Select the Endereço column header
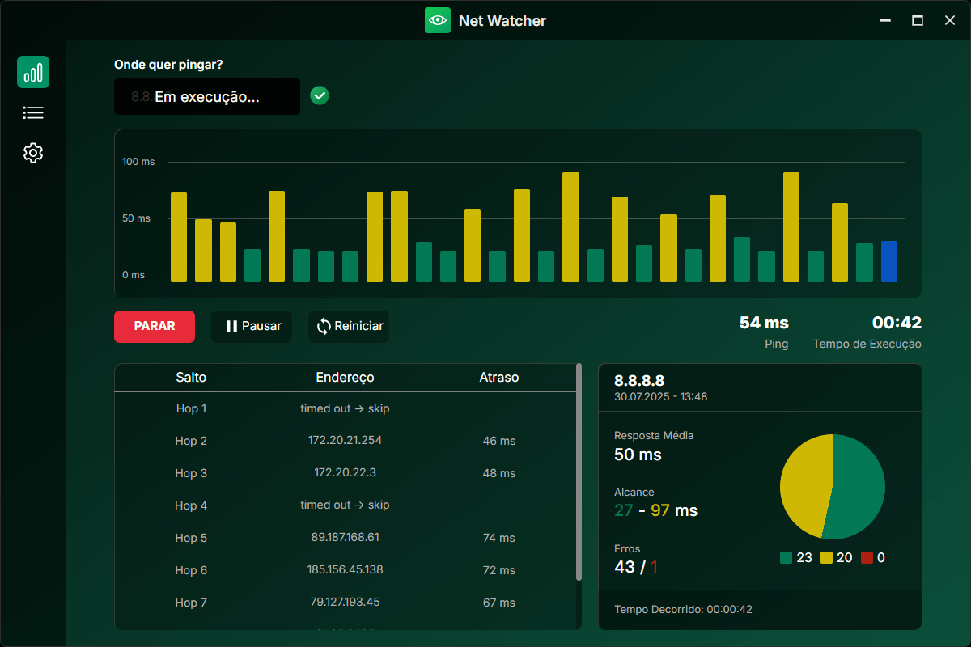Viewport: 971px width, 647px height. [x=346, y=377]
